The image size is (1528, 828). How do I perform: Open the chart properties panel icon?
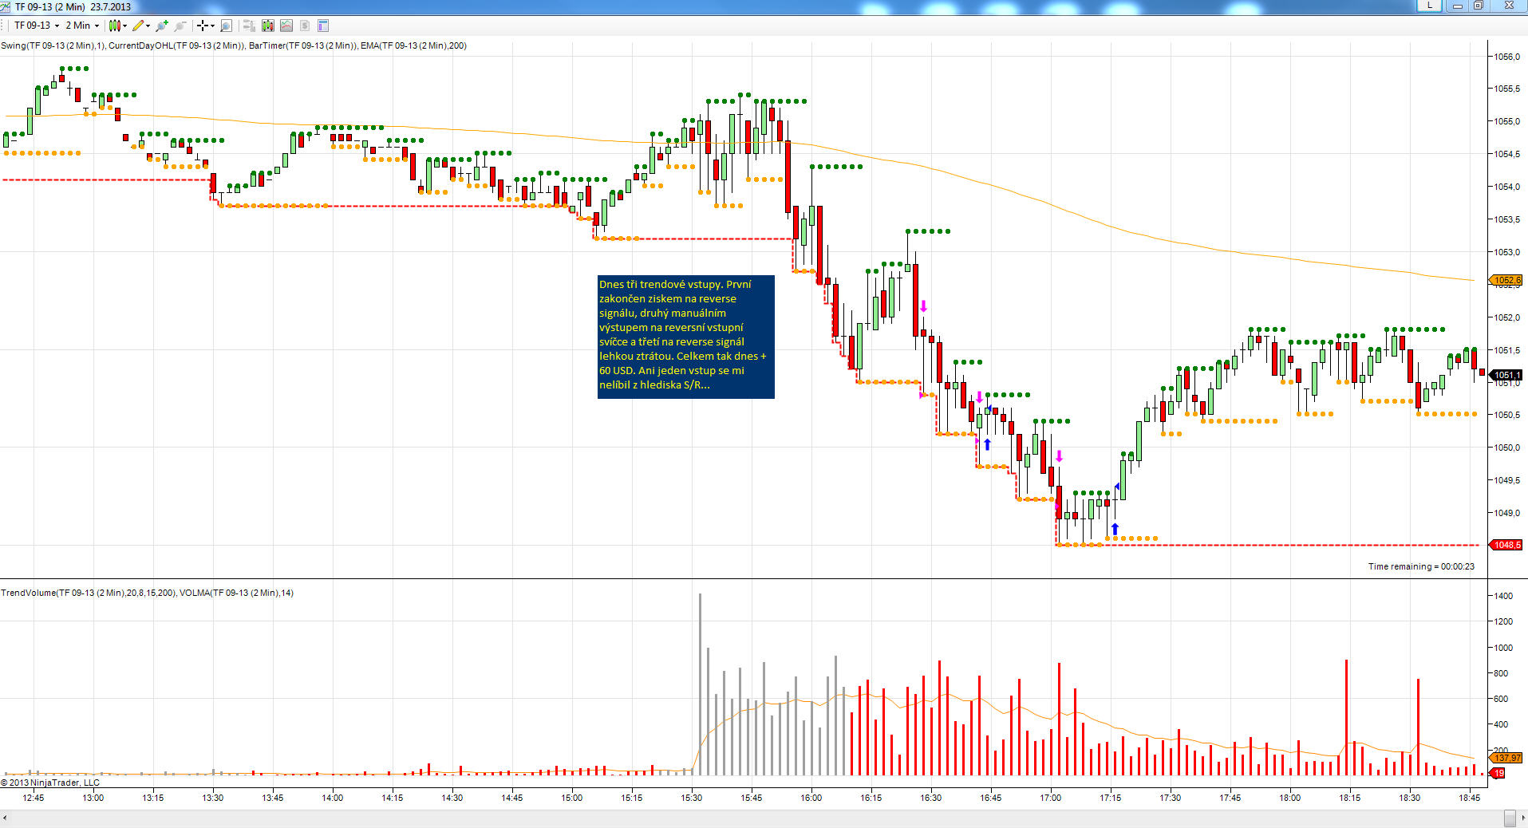pos(323,26)
